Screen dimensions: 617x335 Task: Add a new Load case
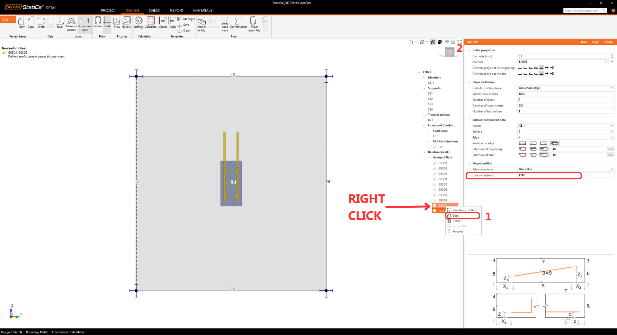tap(225, 24)
